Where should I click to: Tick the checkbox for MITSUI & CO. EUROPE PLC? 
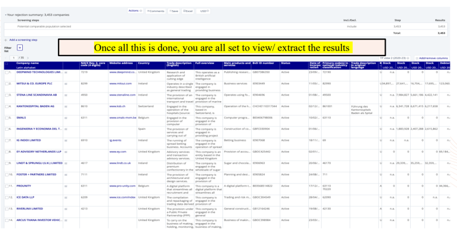click(7, 83)
